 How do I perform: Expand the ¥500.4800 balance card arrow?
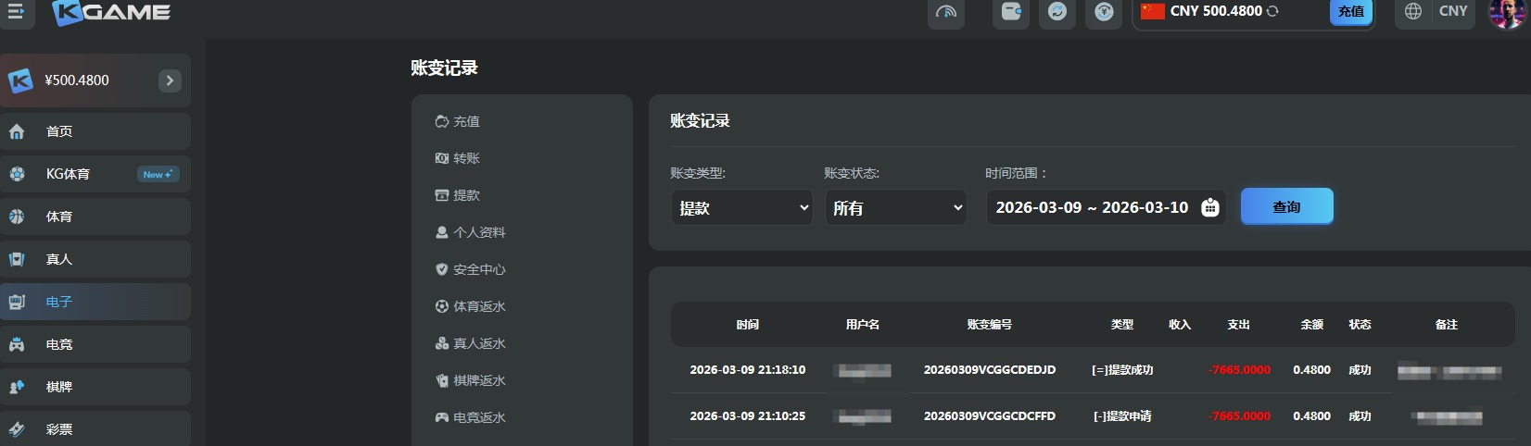pos(170,81)
